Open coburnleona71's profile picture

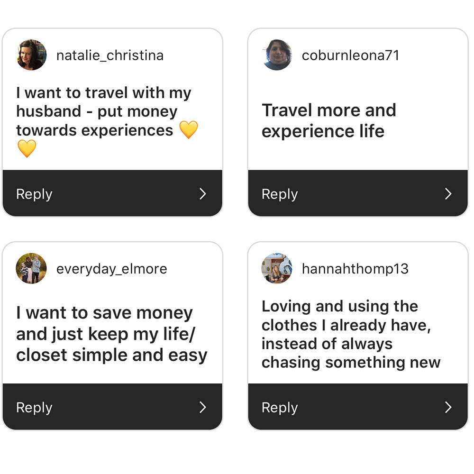point(277,55)
